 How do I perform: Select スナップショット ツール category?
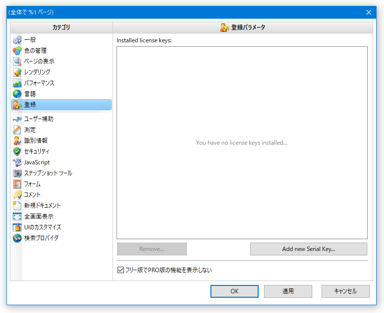[x=61, y=173]
